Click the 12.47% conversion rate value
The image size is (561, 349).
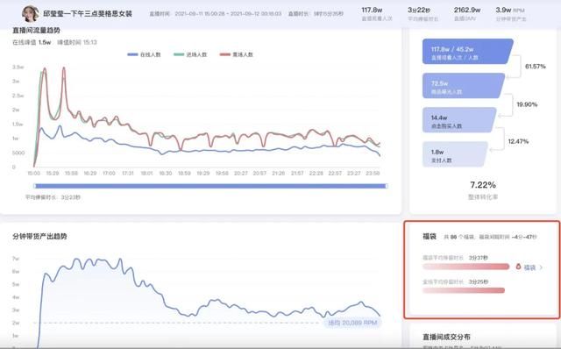[518, 141]
